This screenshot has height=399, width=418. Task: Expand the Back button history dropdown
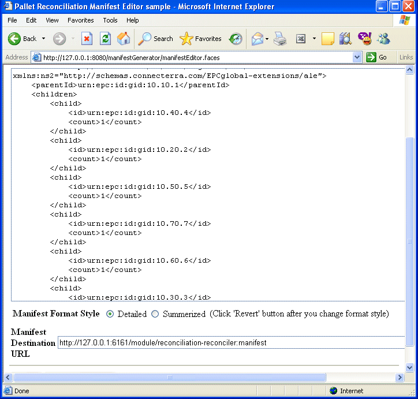pos(43,39)
